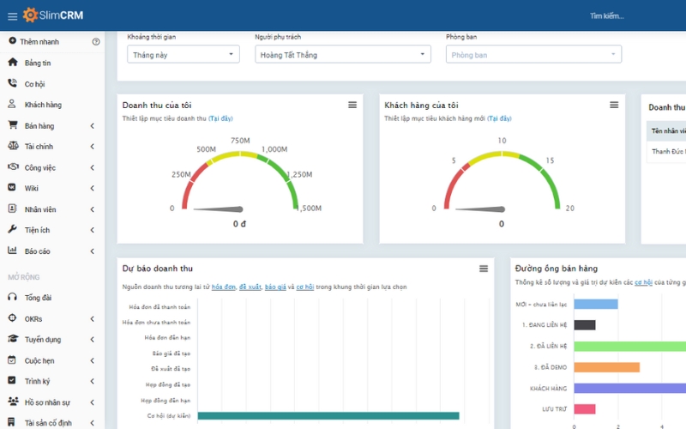Expand the Tài chính menu section
Image resolution: width=686 pixels, height=429 pixels.
[x=92, y=147]
